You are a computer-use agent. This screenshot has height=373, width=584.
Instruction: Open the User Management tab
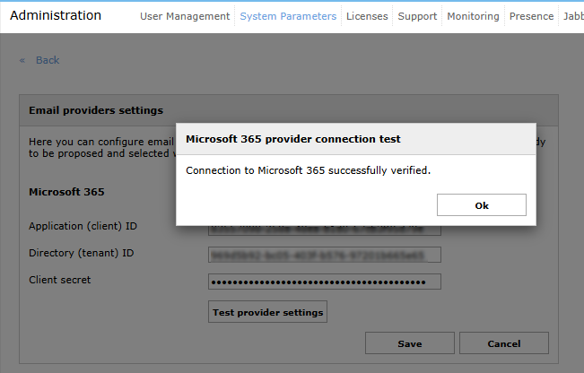(x=185, y=16)
